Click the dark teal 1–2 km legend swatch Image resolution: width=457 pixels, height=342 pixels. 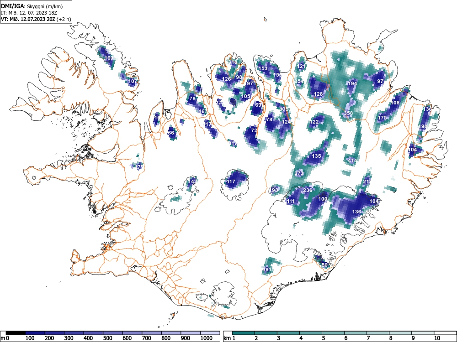tap(244, 333)
